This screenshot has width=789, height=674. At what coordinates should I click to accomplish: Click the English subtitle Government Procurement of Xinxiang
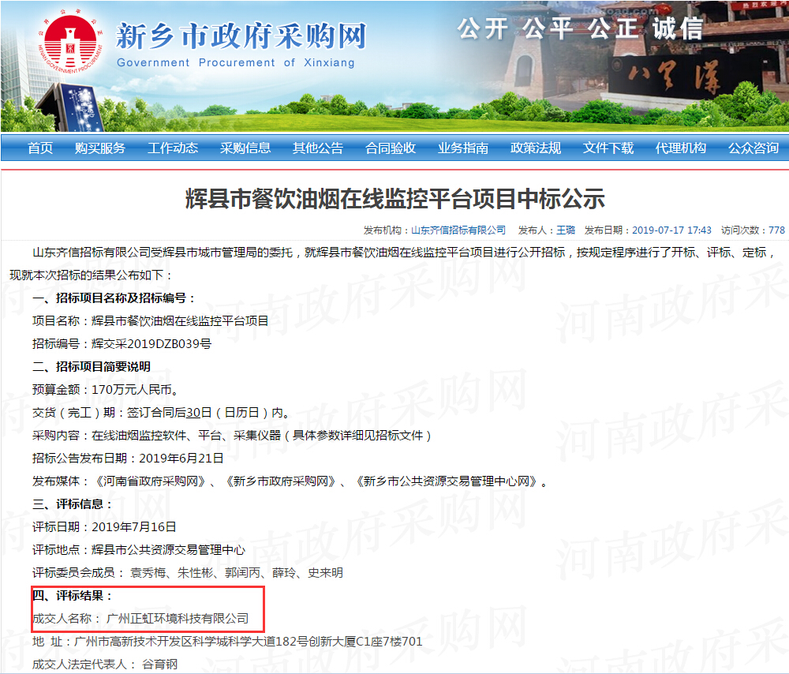tap(236, 62)
